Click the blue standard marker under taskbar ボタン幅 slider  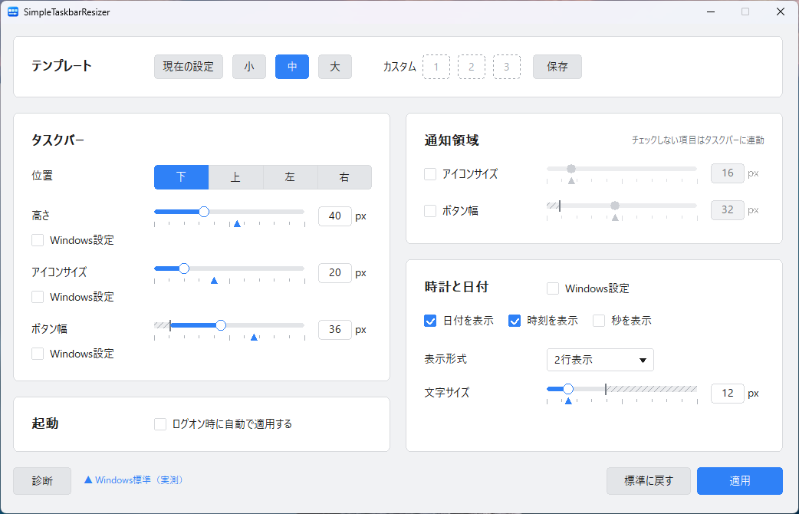tap(255, 337)
